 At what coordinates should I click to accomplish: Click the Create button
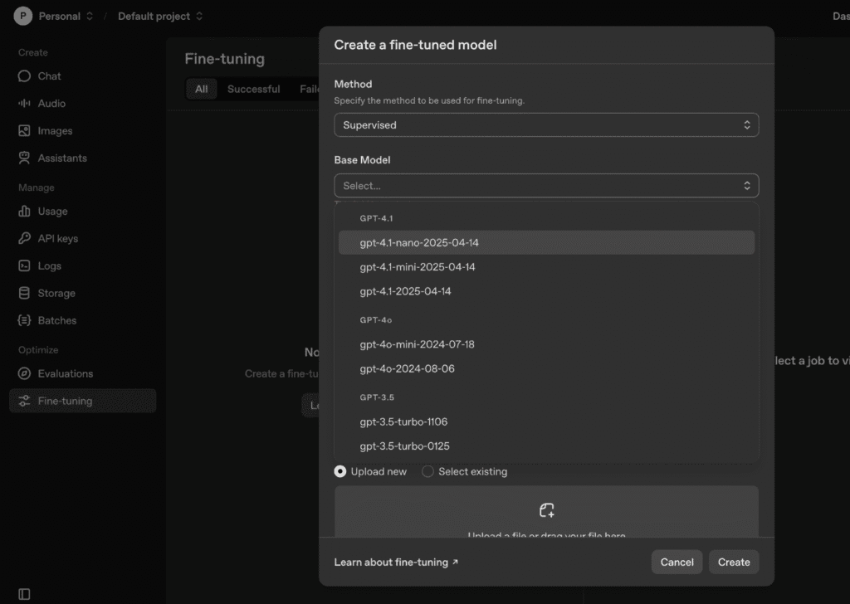coord(734,562)
